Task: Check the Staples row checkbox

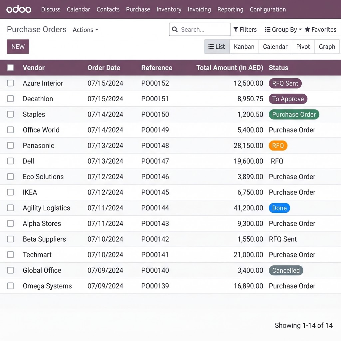Action: [x=10, y=115]
